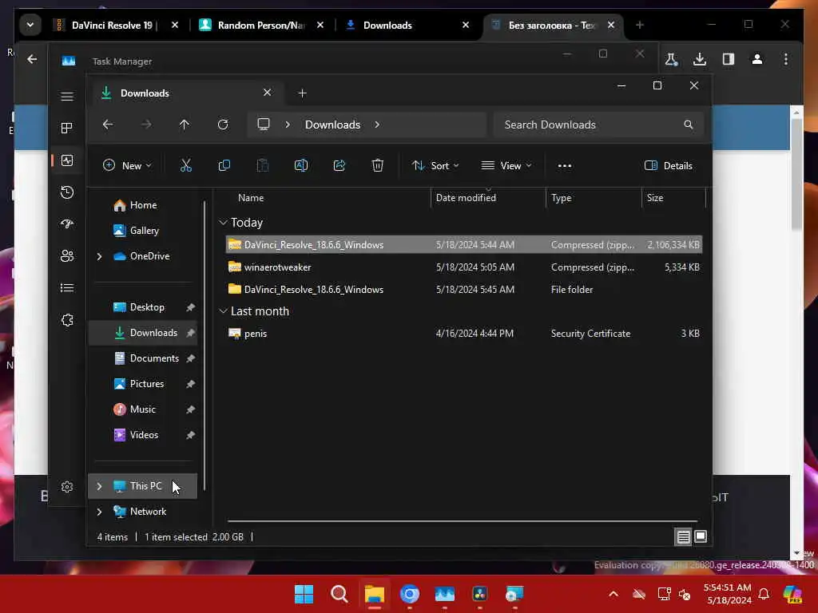Click the Explorer horizontal scrollbar
This screenshot has width=818, height=613.
463,520
